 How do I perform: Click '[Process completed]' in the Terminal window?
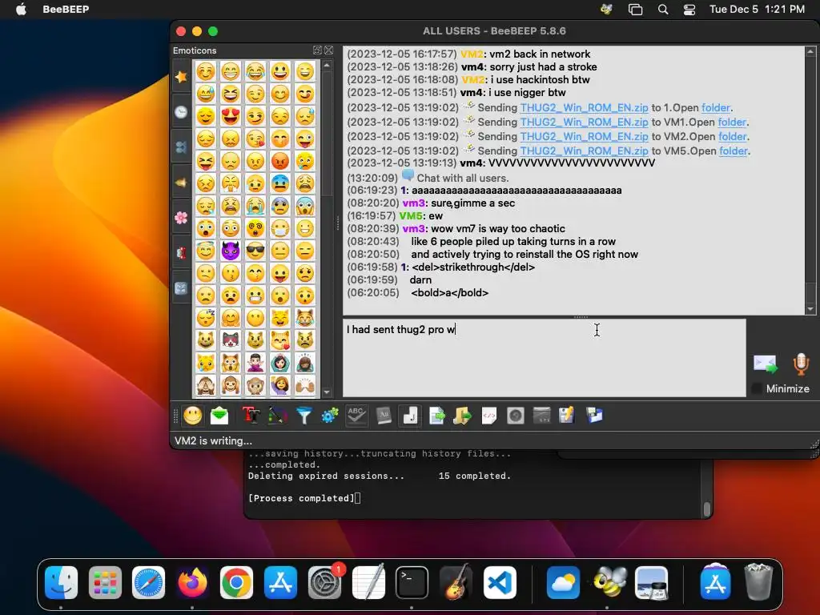(301, 498)
